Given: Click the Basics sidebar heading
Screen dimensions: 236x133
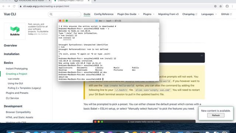Looking at the screenshot, I should [8, 63].
